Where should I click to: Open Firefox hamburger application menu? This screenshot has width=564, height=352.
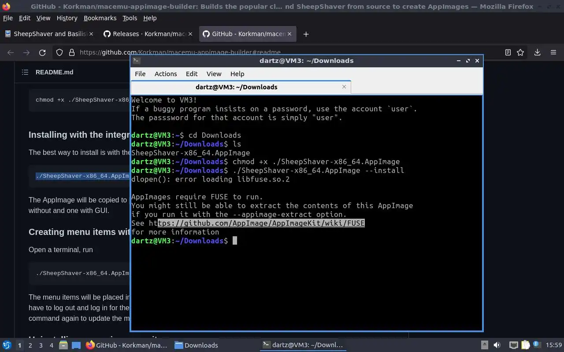pos(553,52)
